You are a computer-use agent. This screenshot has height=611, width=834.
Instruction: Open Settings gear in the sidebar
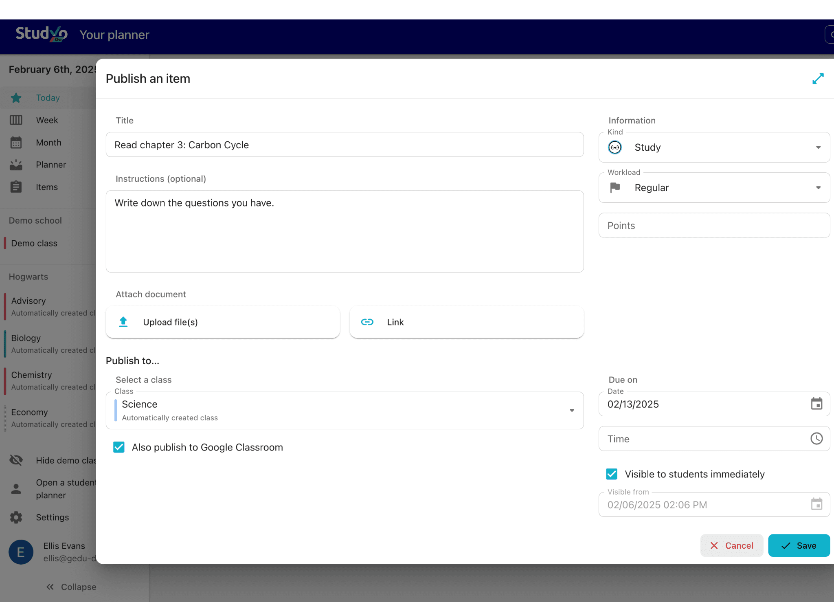[x=16, y=517]
